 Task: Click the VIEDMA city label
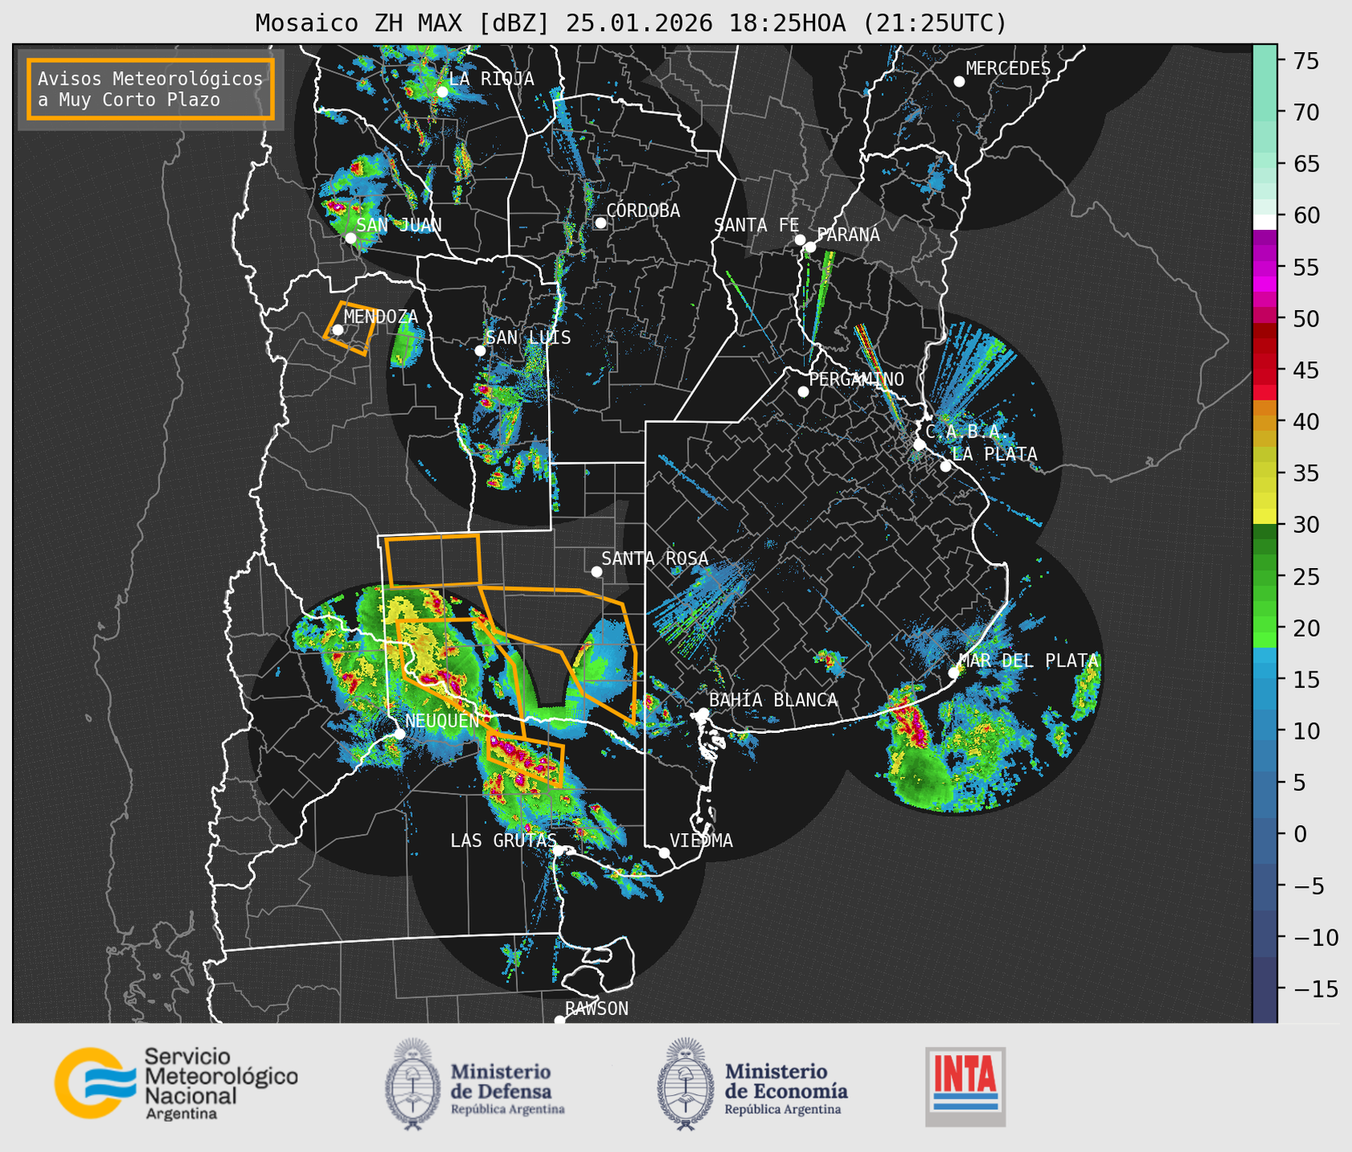701,840
